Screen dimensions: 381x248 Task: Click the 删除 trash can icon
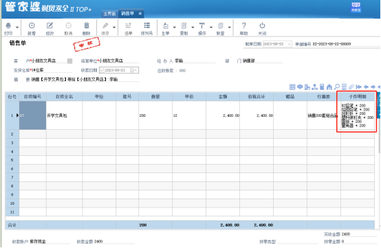click(87, 25)
